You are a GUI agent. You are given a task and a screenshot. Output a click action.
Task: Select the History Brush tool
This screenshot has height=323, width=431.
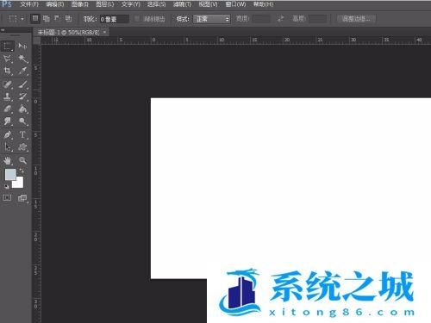(22, 96)
